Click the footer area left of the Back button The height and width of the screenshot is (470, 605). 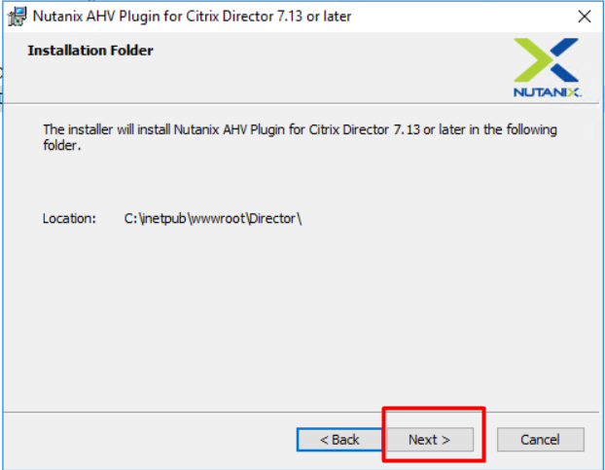coord(151,440)
